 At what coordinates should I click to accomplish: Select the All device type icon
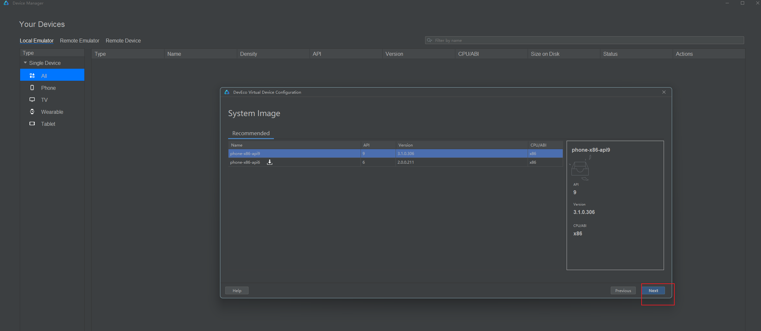click(32, 76)
